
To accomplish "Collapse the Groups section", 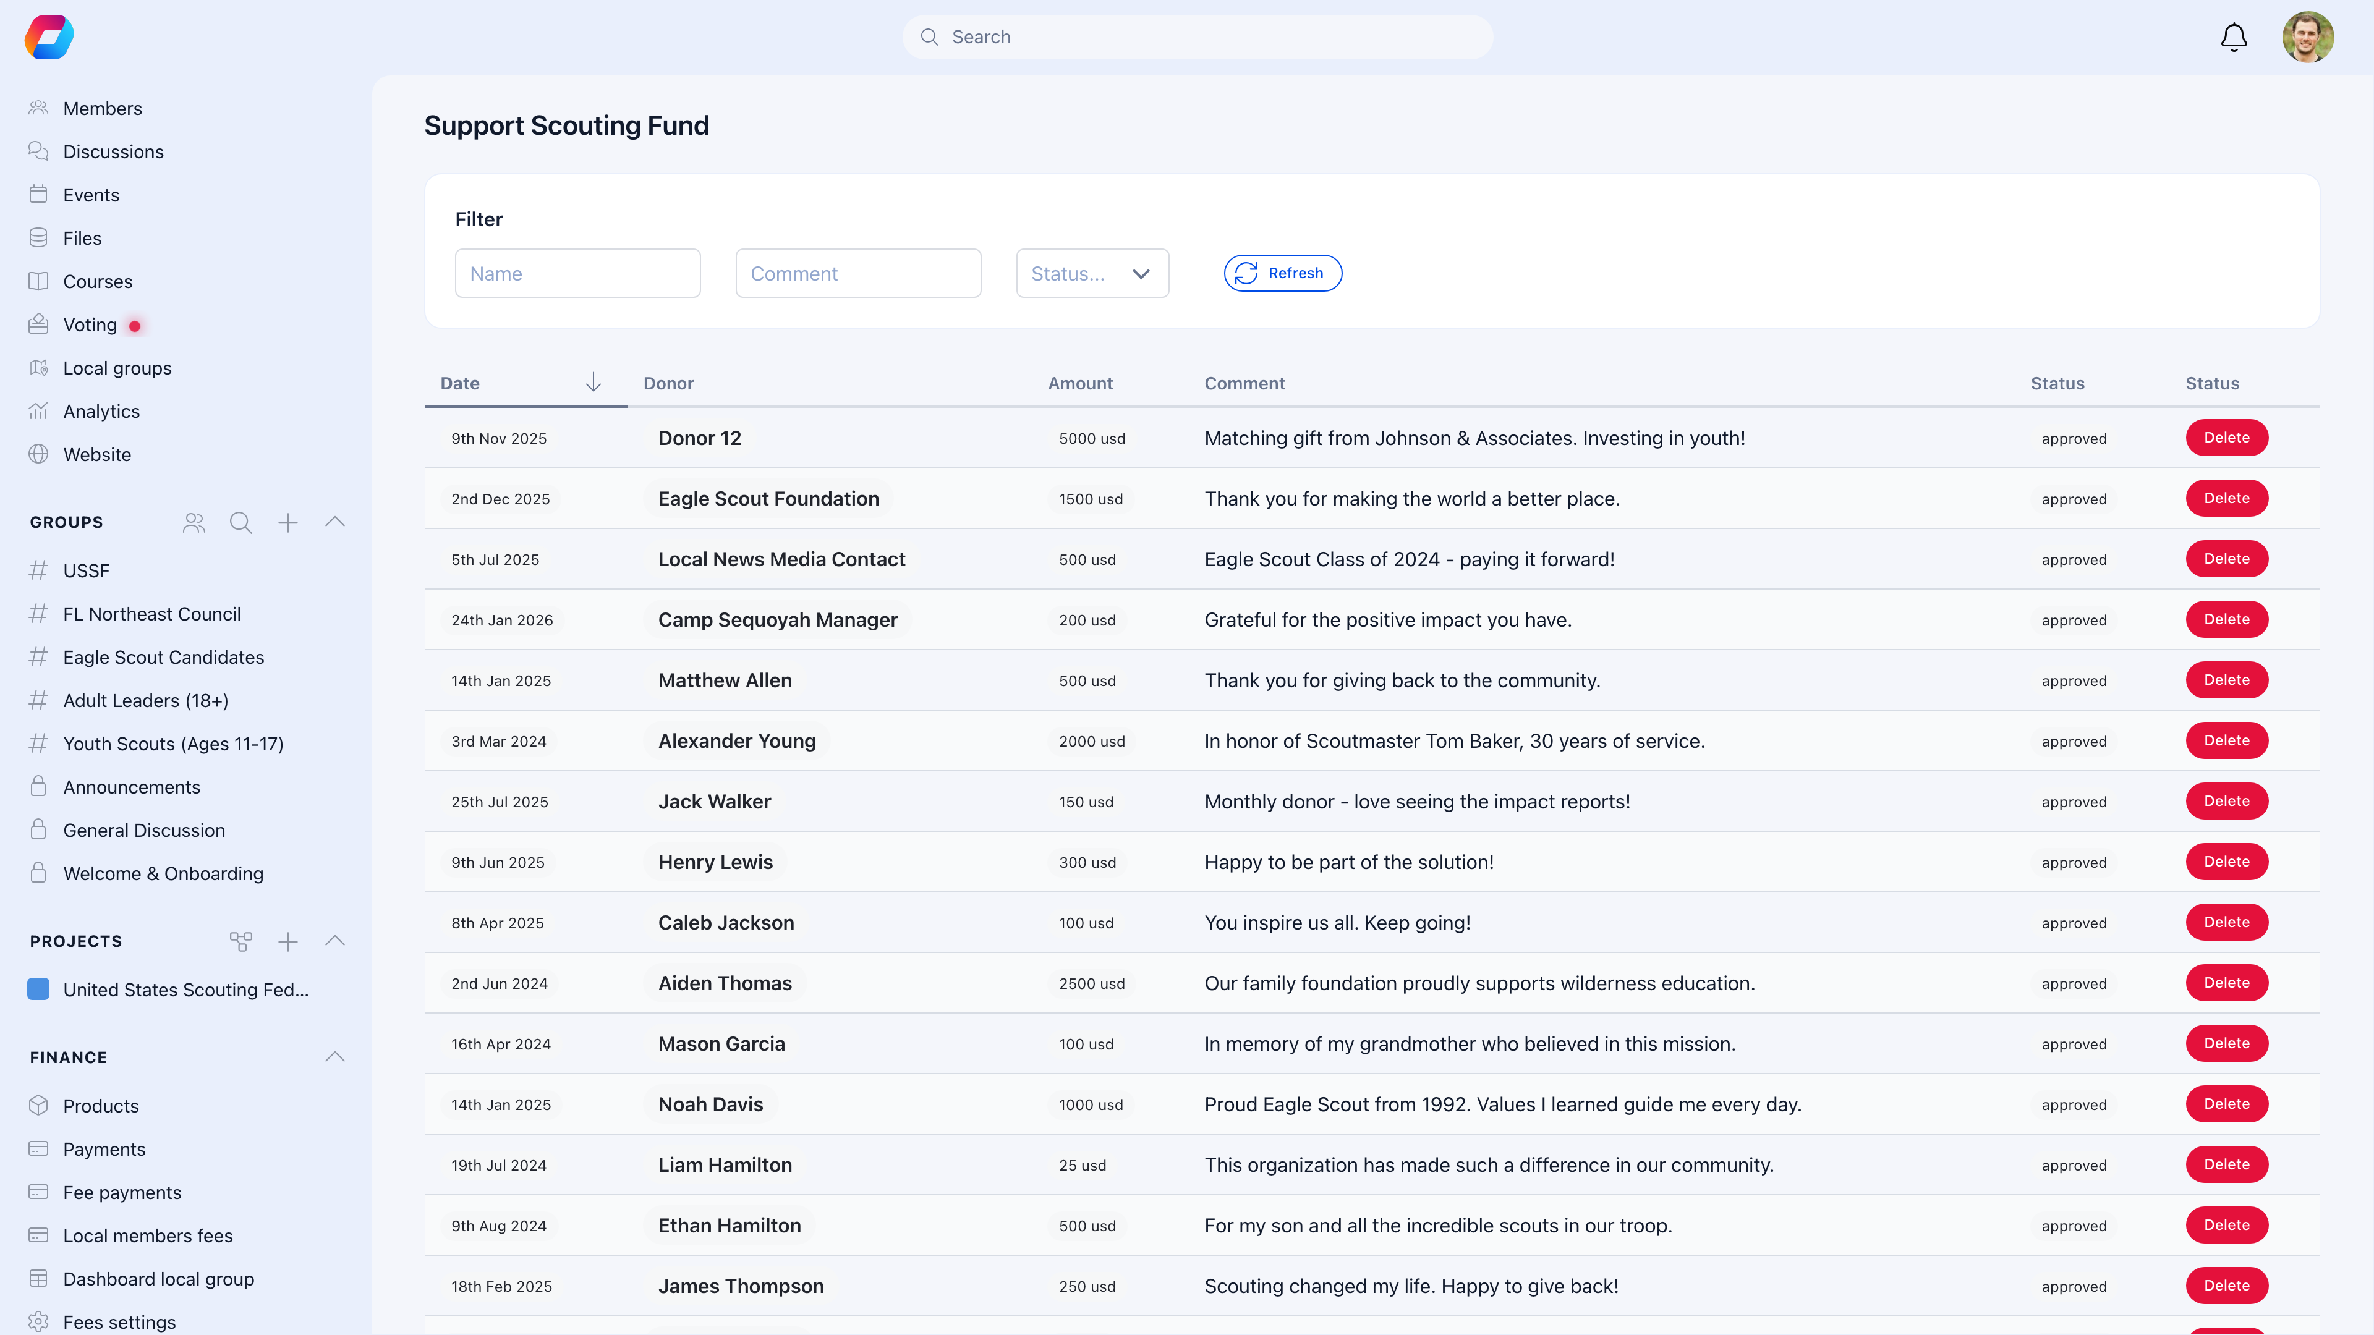I will [336, 522].
